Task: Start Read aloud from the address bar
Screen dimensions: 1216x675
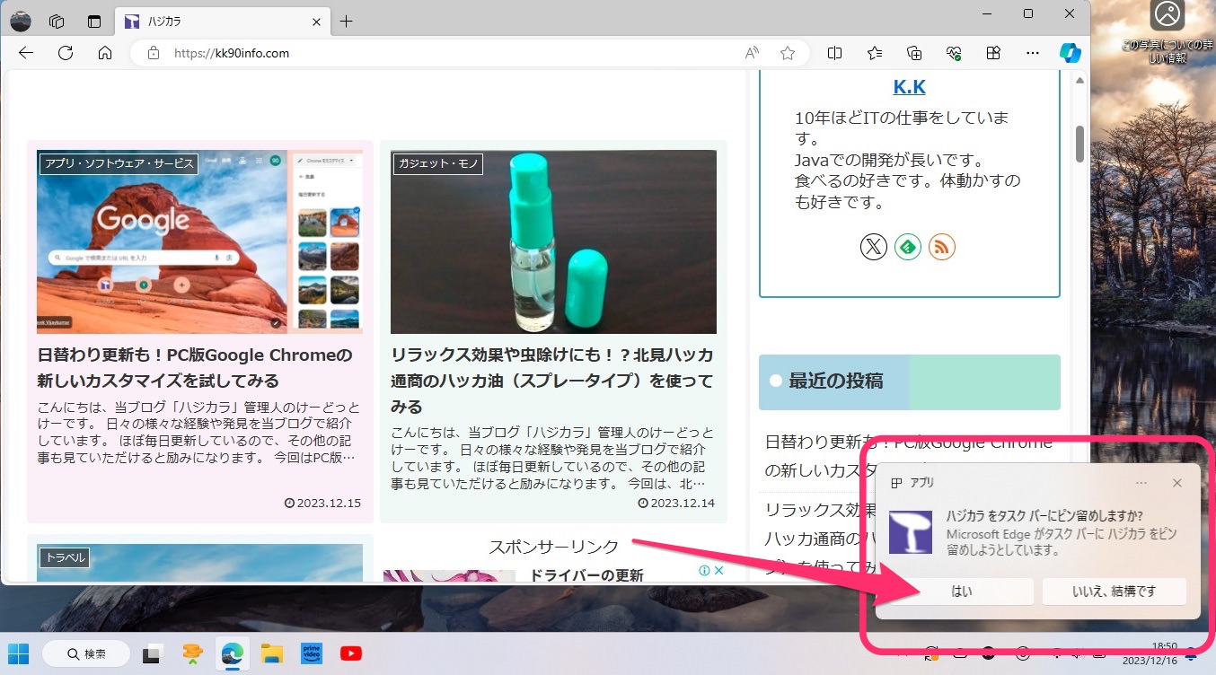Action: click(x=753, y=53)
